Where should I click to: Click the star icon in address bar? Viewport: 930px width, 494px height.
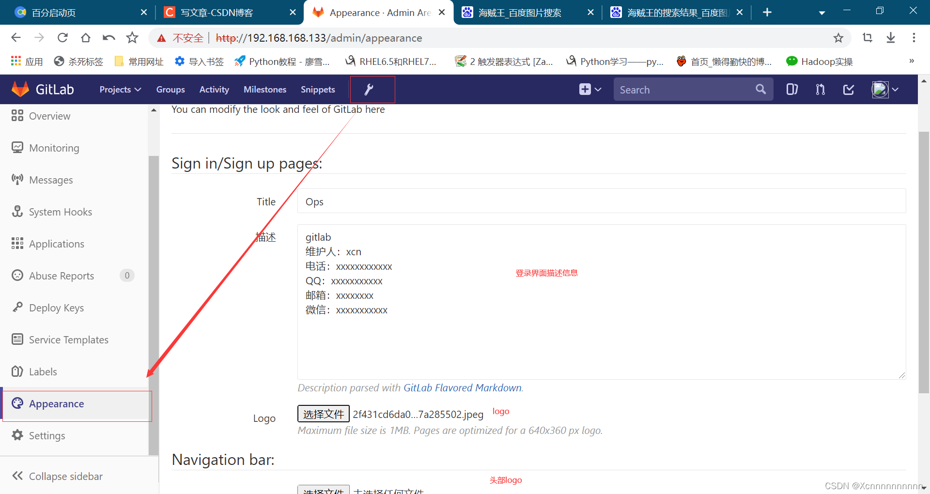[838, 38]
